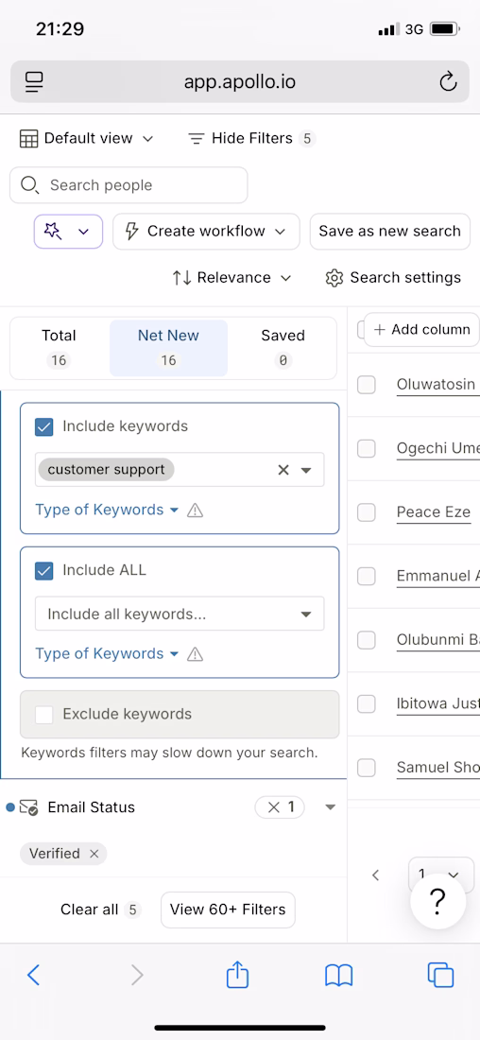Clear the customer support keyword with X
The width and height of the screenshot is (480, 1040).
click(283, 470)
